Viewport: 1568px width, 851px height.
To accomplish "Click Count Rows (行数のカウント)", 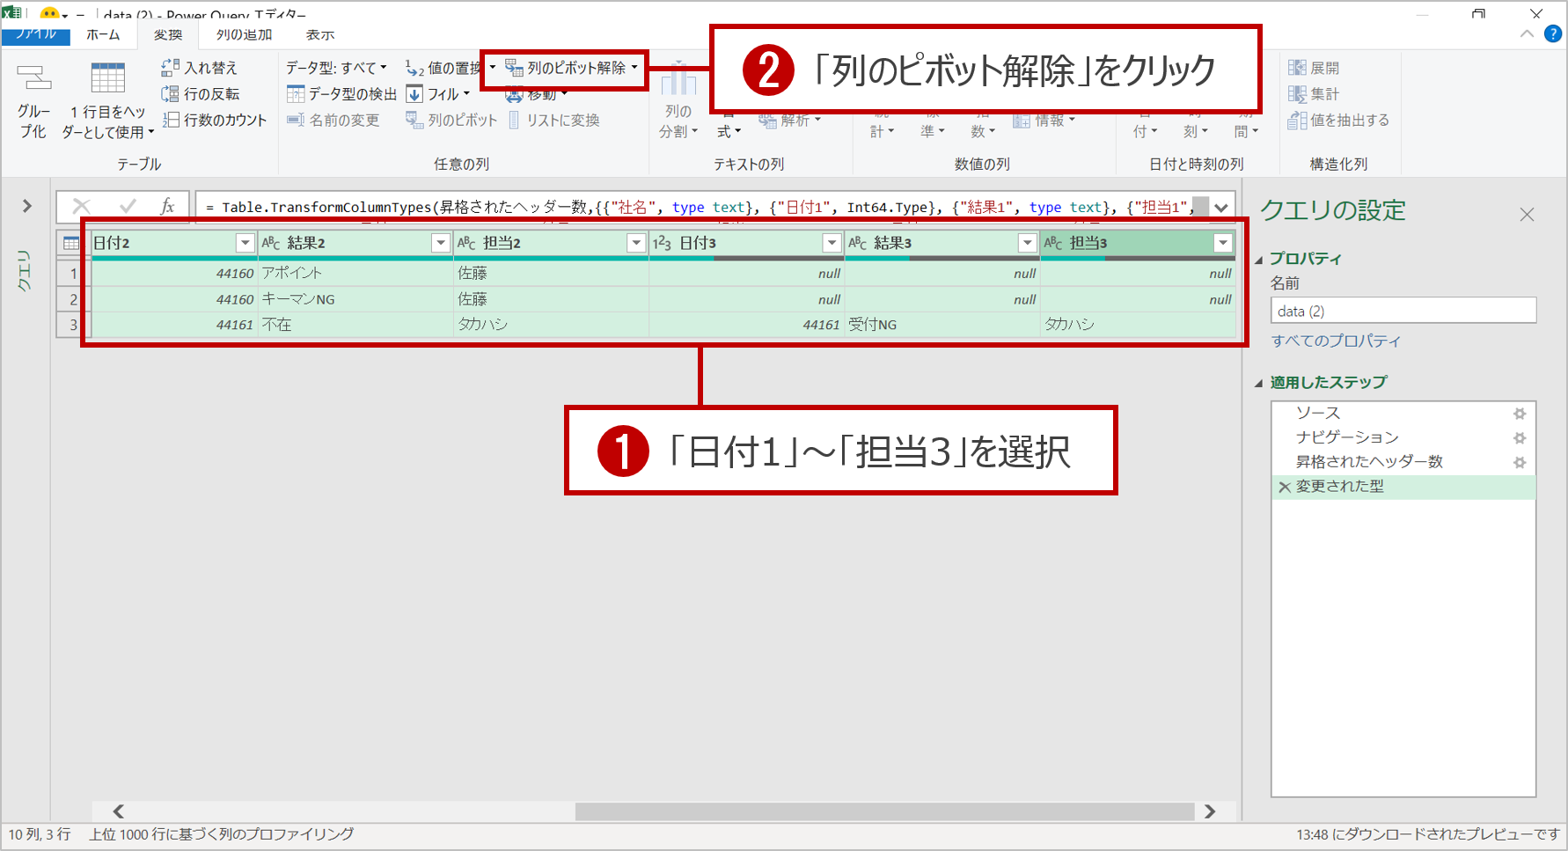I will point(215,121).
